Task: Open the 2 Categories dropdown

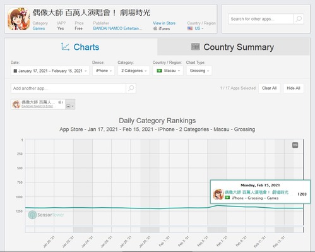Action: pos(134,71)
